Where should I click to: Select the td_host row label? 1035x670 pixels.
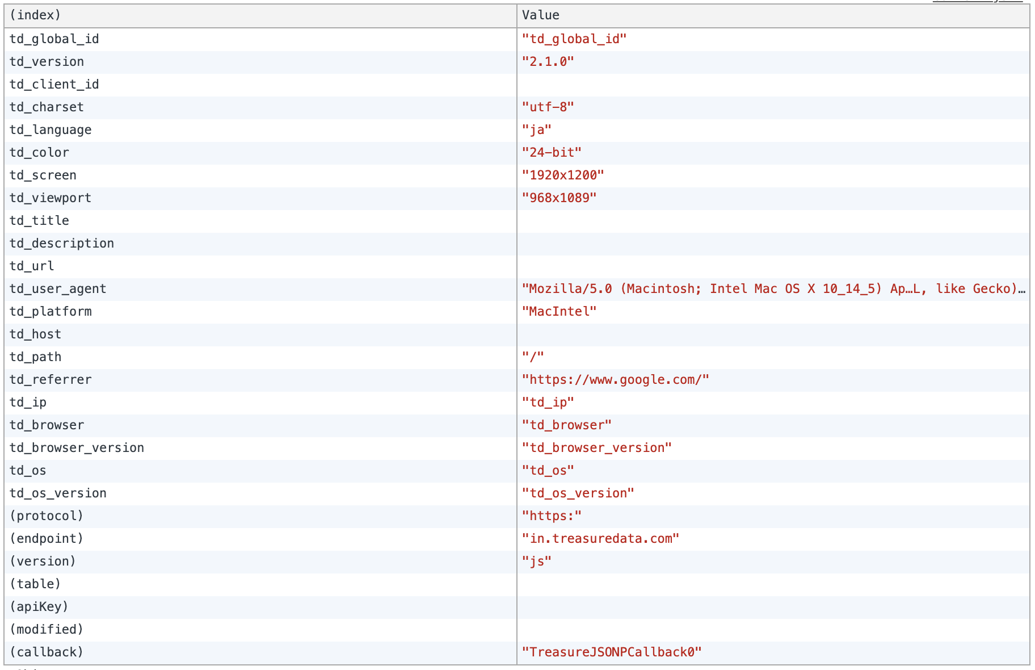[x=35, y=334]
